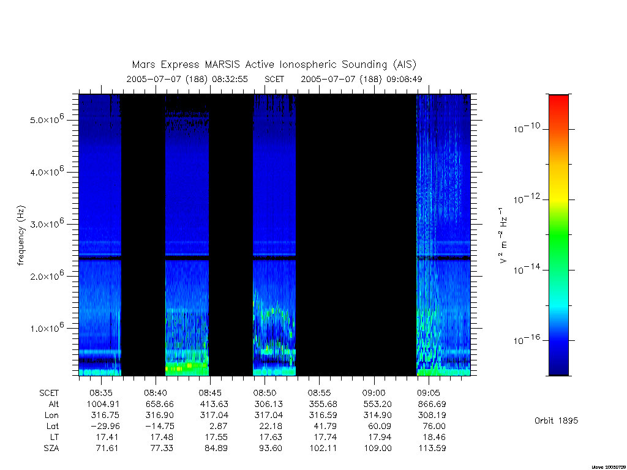Click the longitude value '316.75'
This screenshot has height=470, width=627.
pos(105,416)
